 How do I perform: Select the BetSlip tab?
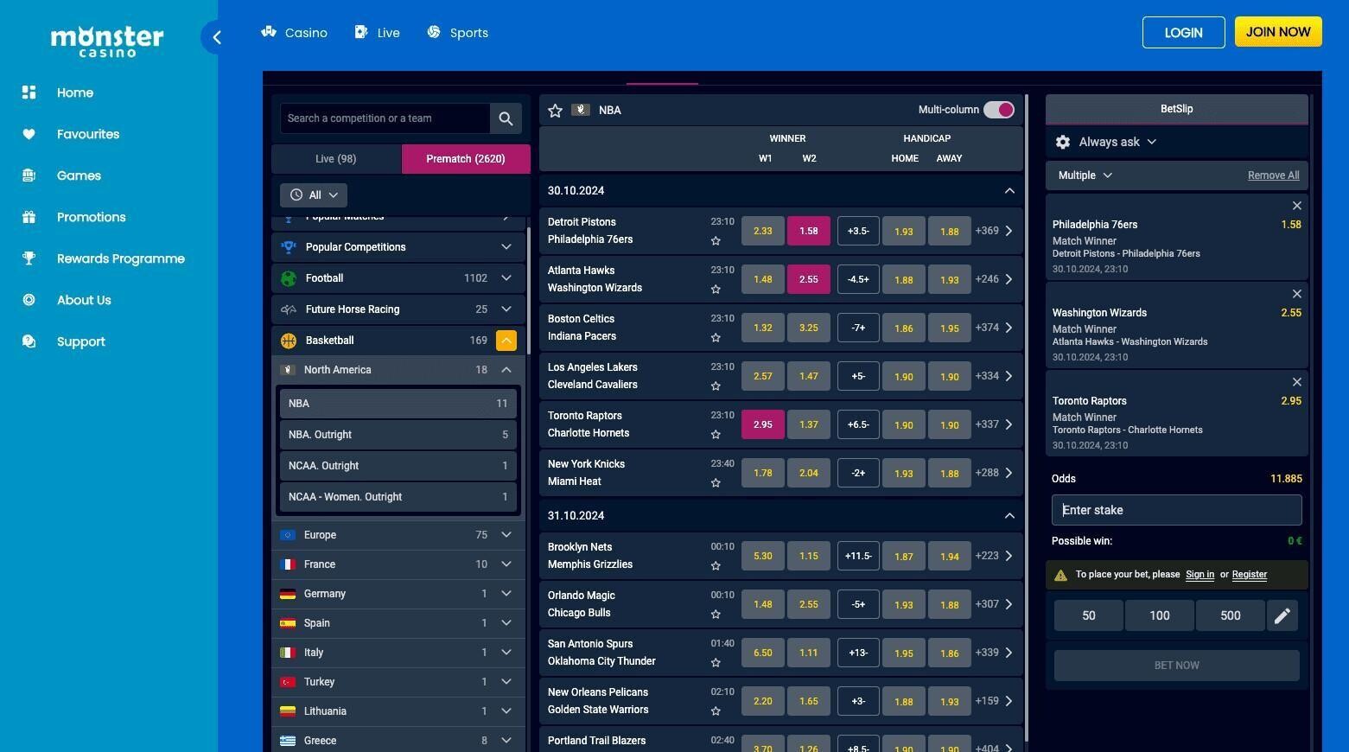click(x=1177, y=109)
